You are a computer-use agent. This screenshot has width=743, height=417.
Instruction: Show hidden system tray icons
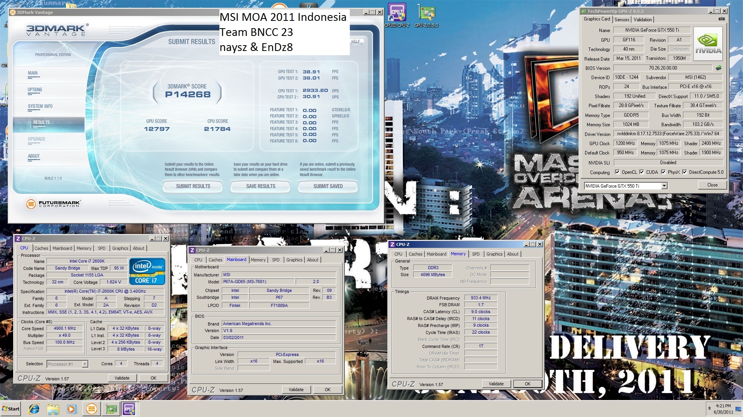709,408
